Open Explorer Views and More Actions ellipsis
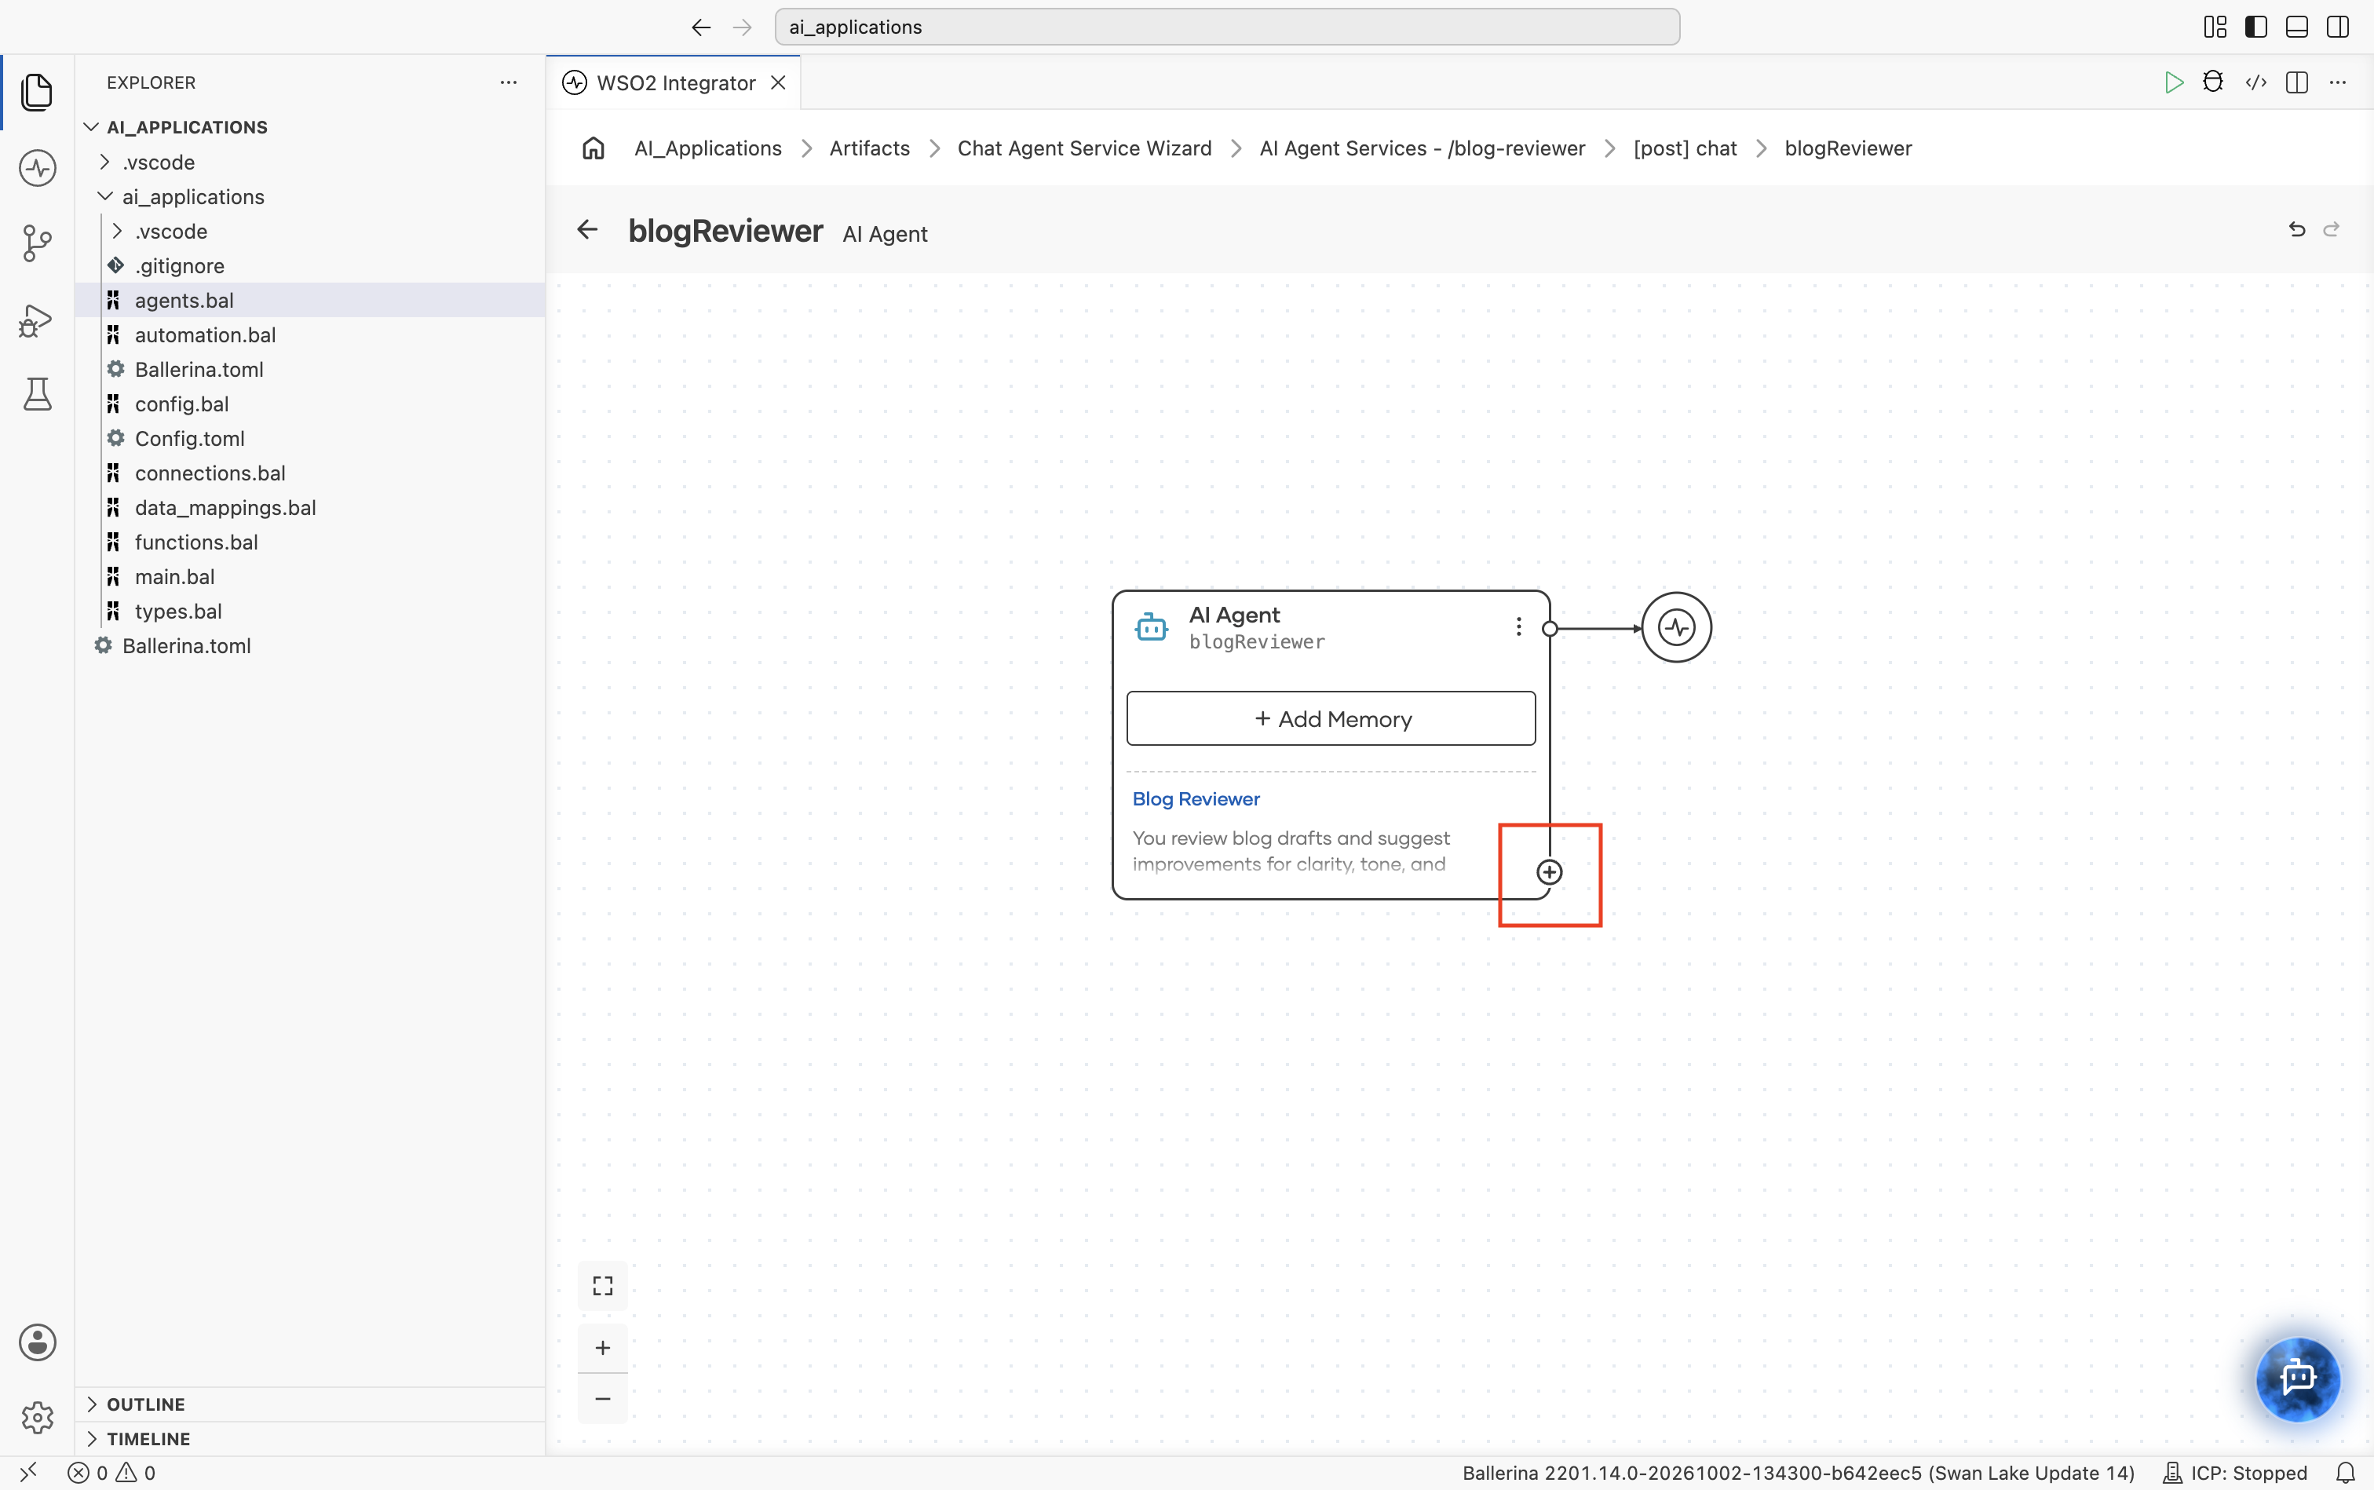This screenshot has width=2374, height=1490. (x=509, y=82)
